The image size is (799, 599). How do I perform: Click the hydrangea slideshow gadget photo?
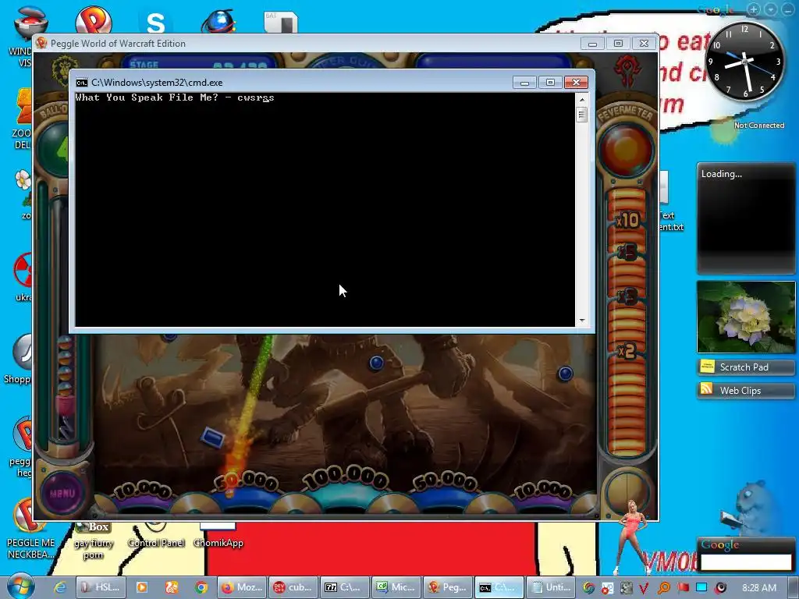click(746, 317)
